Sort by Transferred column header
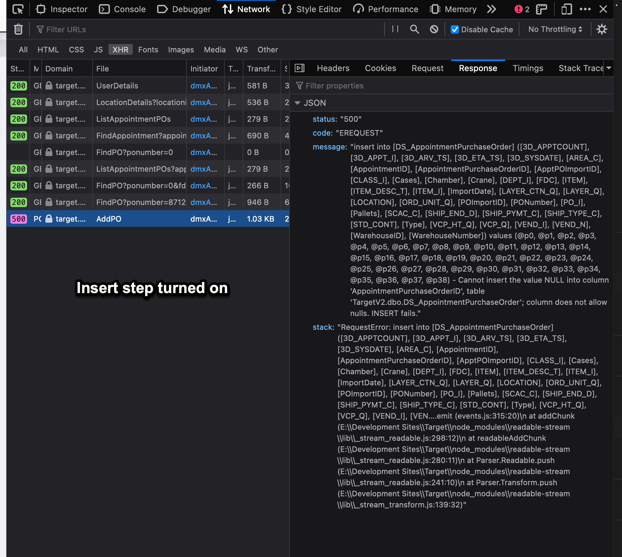The width and height of the screenshot is (622, 557). click(262, 69)
